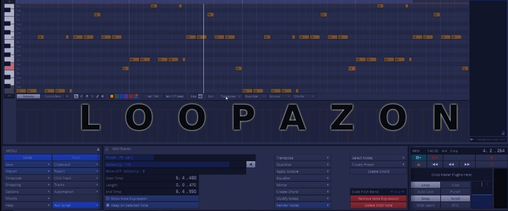The height and width of the screenshot is (211, 508).
Task: Click the fast forward transport button
Action: (467, 164)
